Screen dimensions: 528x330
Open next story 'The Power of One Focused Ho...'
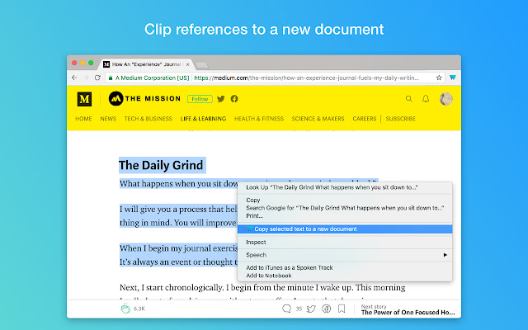pyautogui.click(x=408, y=312)
